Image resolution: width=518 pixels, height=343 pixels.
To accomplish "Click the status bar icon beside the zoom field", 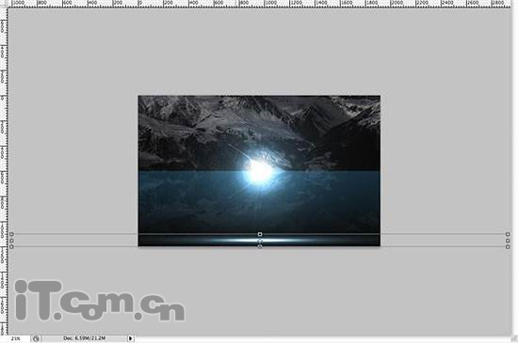I will click(36, 338).
